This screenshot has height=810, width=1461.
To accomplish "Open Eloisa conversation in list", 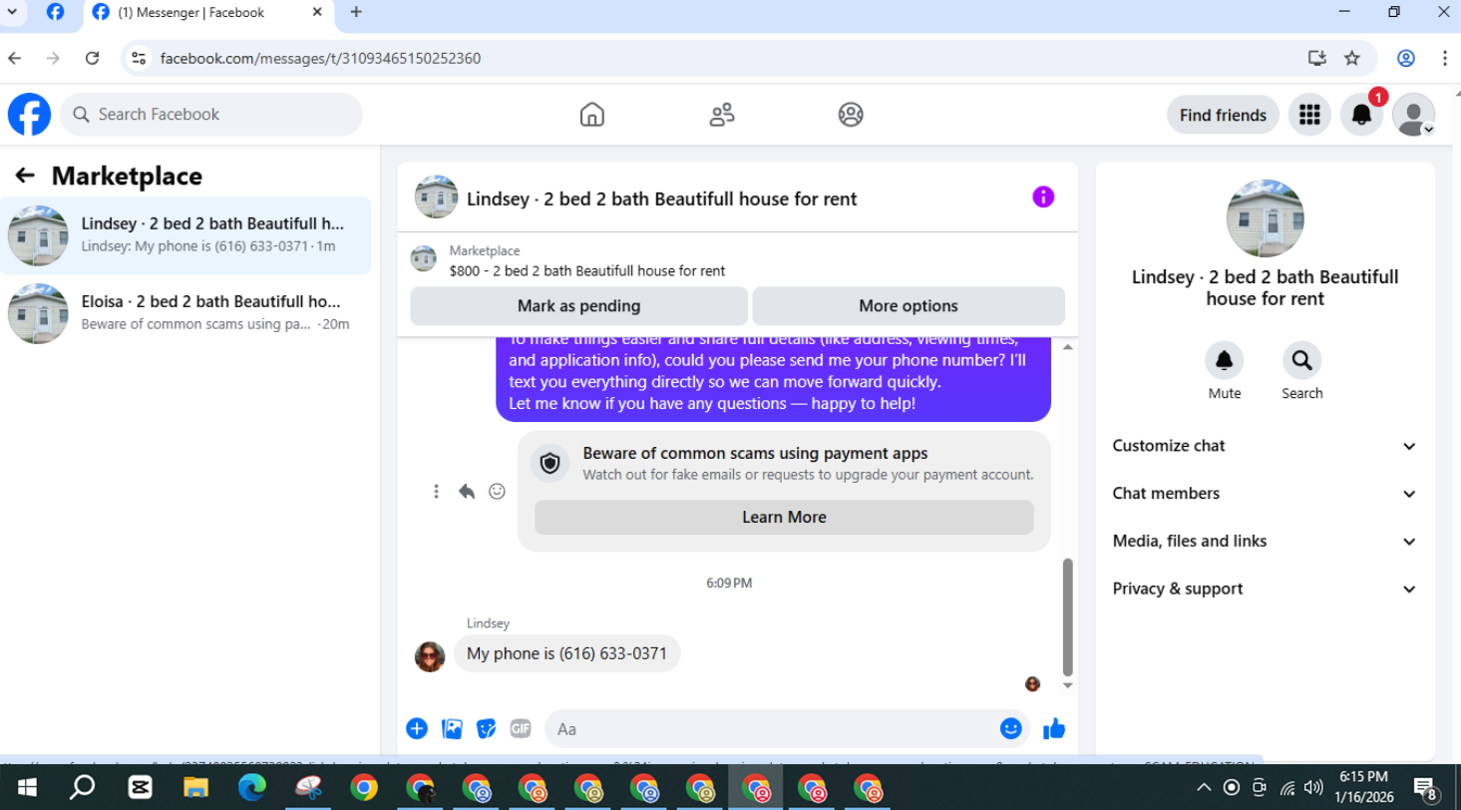I will tap(186, 313).
